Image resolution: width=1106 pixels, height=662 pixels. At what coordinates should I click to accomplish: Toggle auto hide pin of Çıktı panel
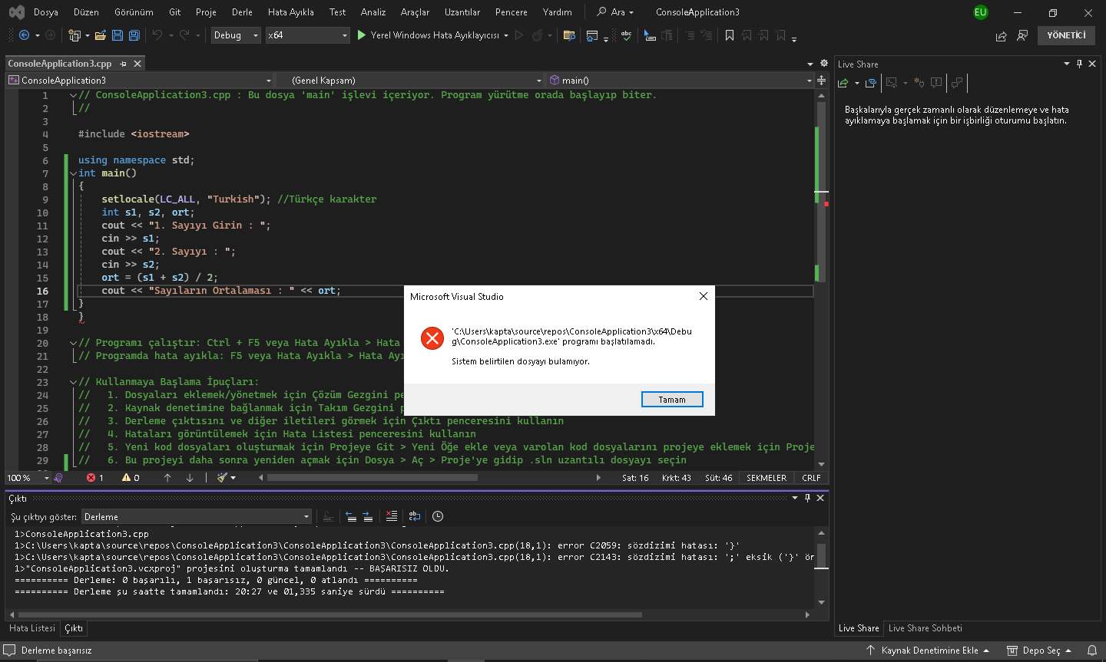tap(807, 498)
